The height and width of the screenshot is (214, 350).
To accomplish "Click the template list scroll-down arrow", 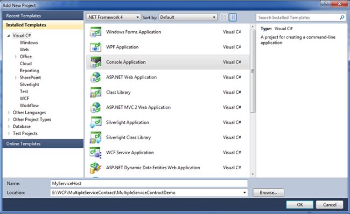I will 253,174.
